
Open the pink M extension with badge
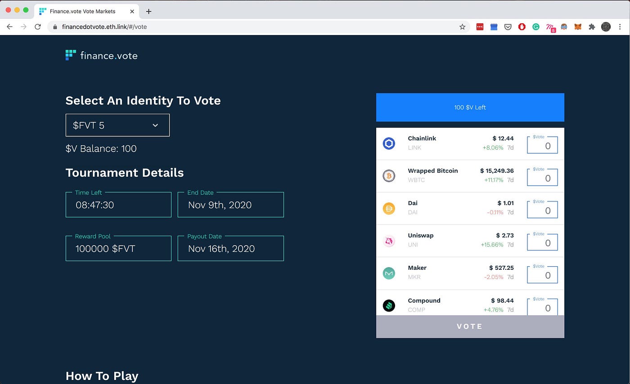pyautogui.click(x=550, y=27)
